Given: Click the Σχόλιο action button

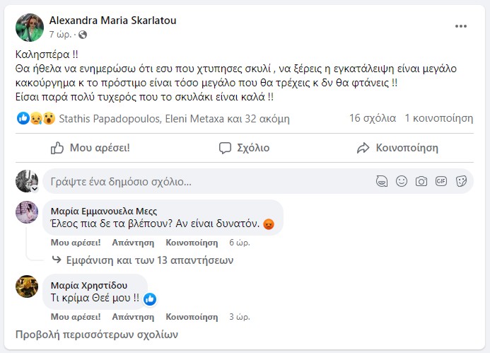Looking at the screenshot, I should tap(244, 148).
